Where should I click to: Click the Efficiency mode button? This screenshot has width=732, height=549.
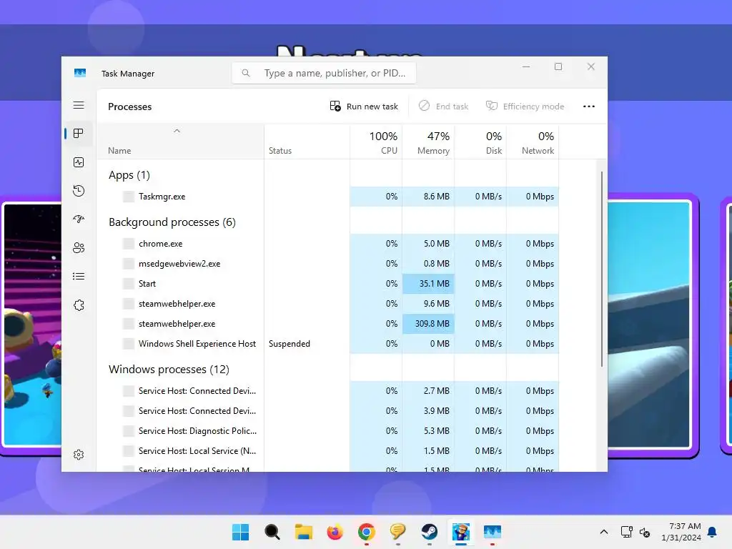(x=525, y=107)
